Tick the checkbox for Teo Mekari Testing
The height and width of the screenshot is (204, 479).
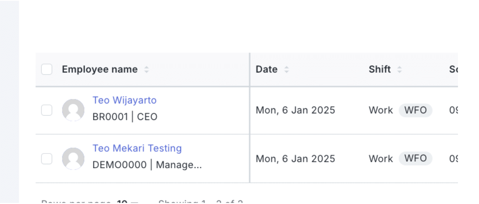[46, 159]
